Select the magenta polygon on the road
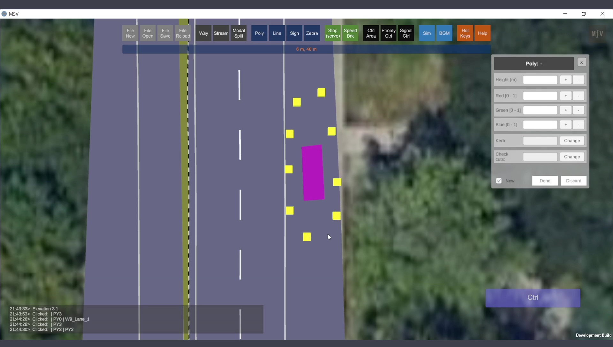The image size is (613, 347). click(x=313, y=173)
